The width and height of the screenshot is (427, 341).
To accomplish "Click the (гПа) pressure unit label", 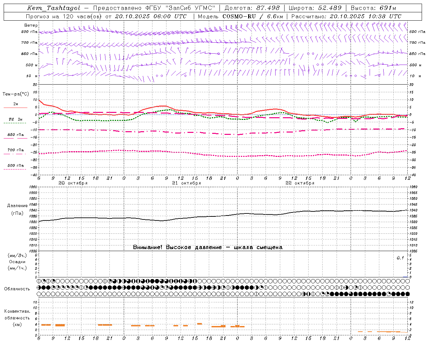I will click(17, 213).
